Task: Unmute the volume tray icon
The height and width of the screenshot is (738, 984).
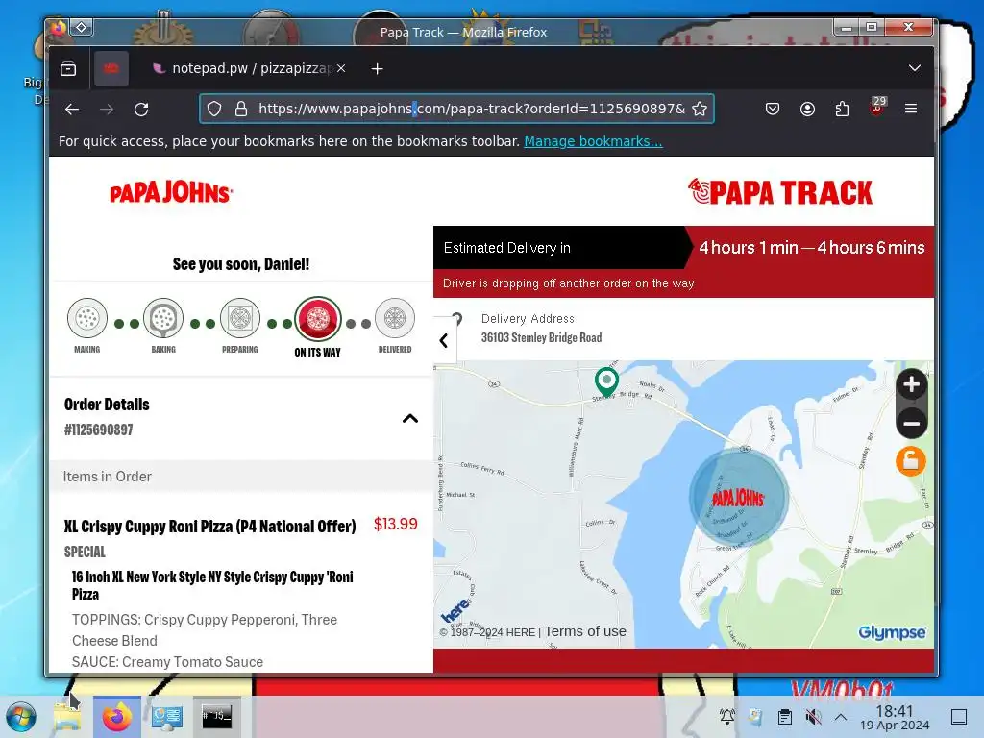Action: (813, 717)
